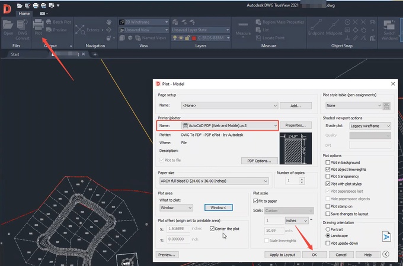Viewport: 403px width, 266px height.
Task: Increase number of copies stepper
Action: tap(302, 179)
